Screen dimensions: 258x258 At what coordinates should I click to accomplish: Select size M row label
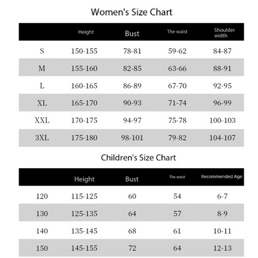42,68
